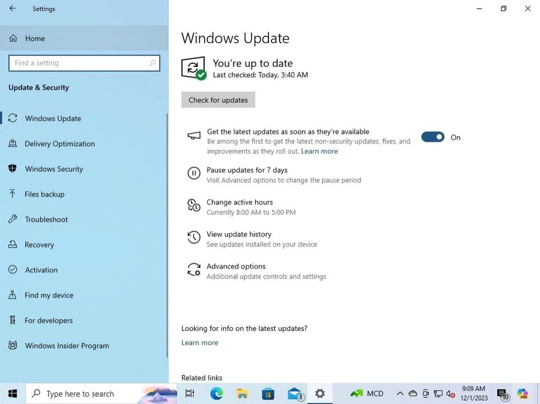Click "Last checked: Today, 3:40 AM" text

[260, 75]
